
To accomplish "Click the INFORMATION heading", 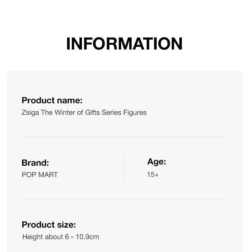I will [124, 44].
